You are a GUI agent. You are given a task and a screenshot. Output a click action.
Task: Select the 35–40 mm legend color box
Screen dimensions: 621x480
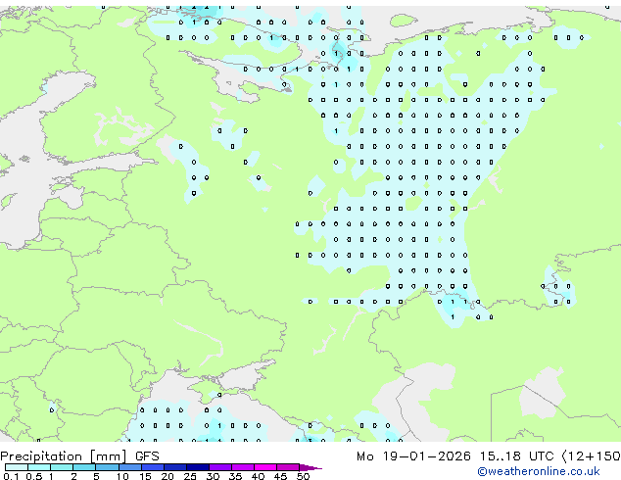[x=243, y=467]
